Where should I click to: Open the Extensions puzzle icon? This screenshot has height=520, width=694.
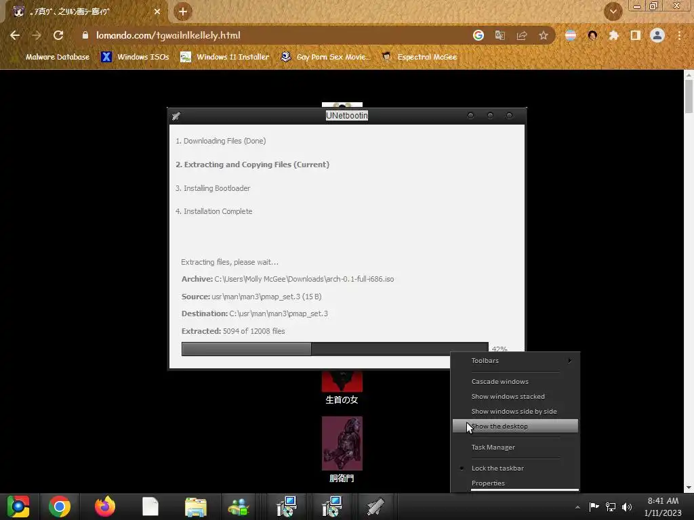pos(614,35)
